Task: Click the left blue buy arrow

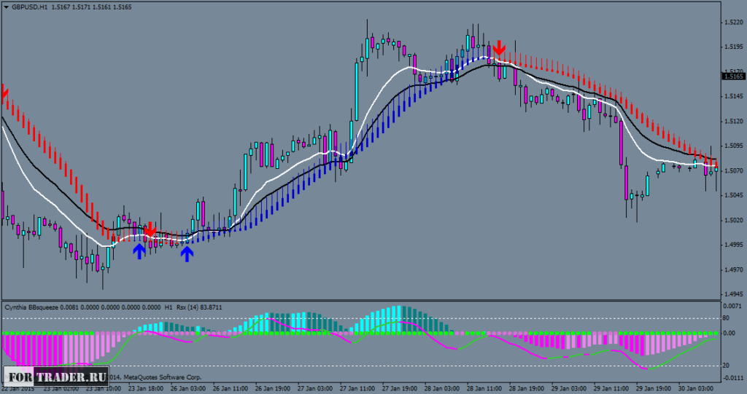Action: coord(139,251)
